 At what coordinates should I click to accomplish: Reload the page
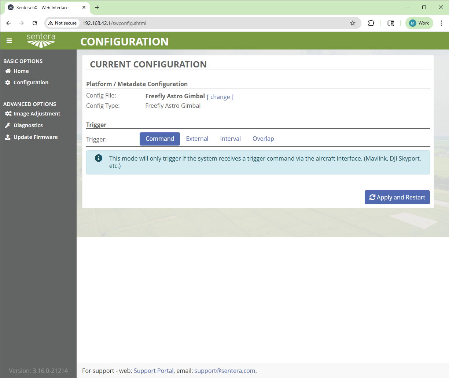tap(35, 23)
